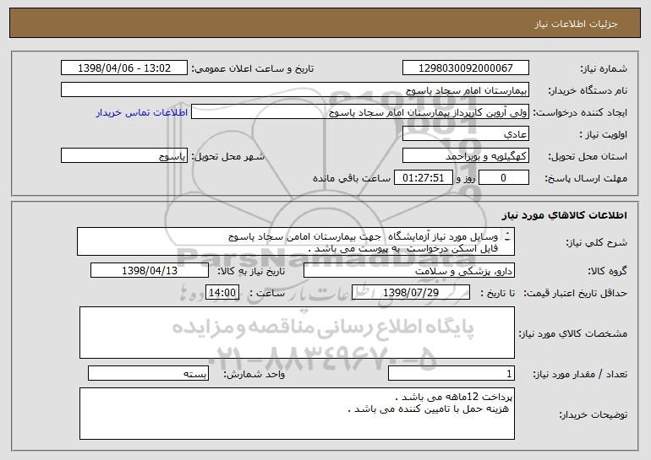Viewport: 651px width, 460px height.
Task: Click the request creator name field
Action: 360,112
